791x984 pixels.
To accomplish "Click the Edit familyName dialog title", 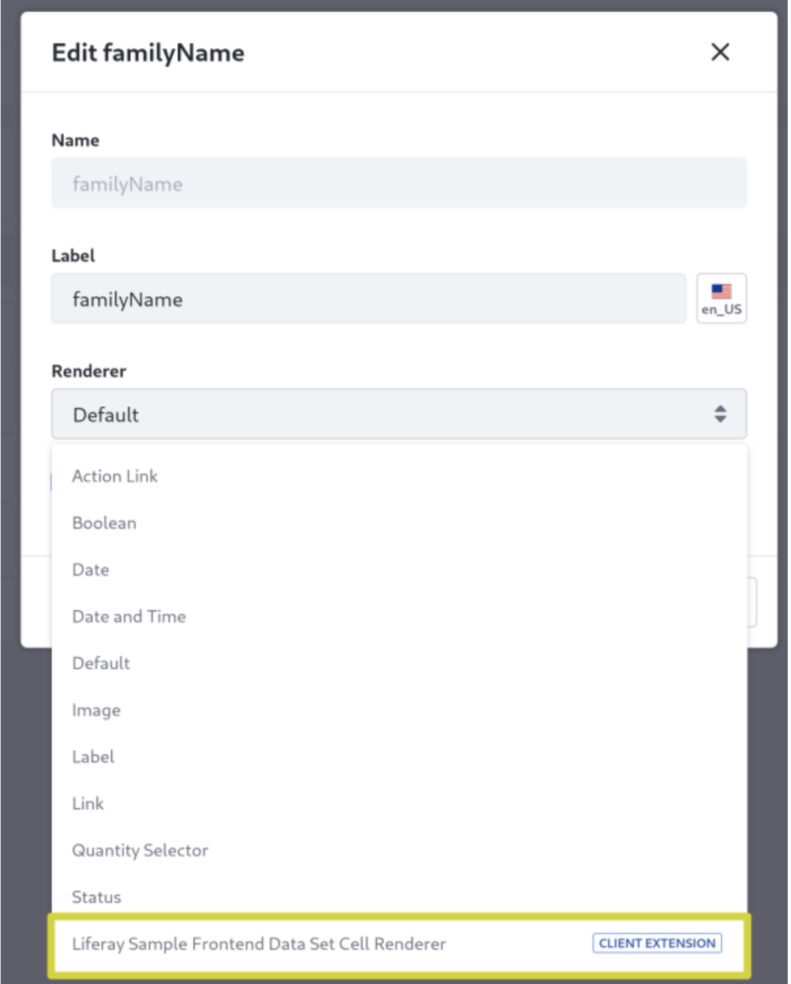I will 148,52.
